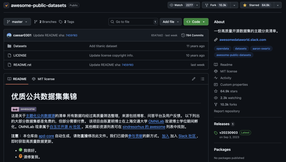Edit README with the pencil icon
This screenshot has width=286, height=162.
(x=194, y=79)
